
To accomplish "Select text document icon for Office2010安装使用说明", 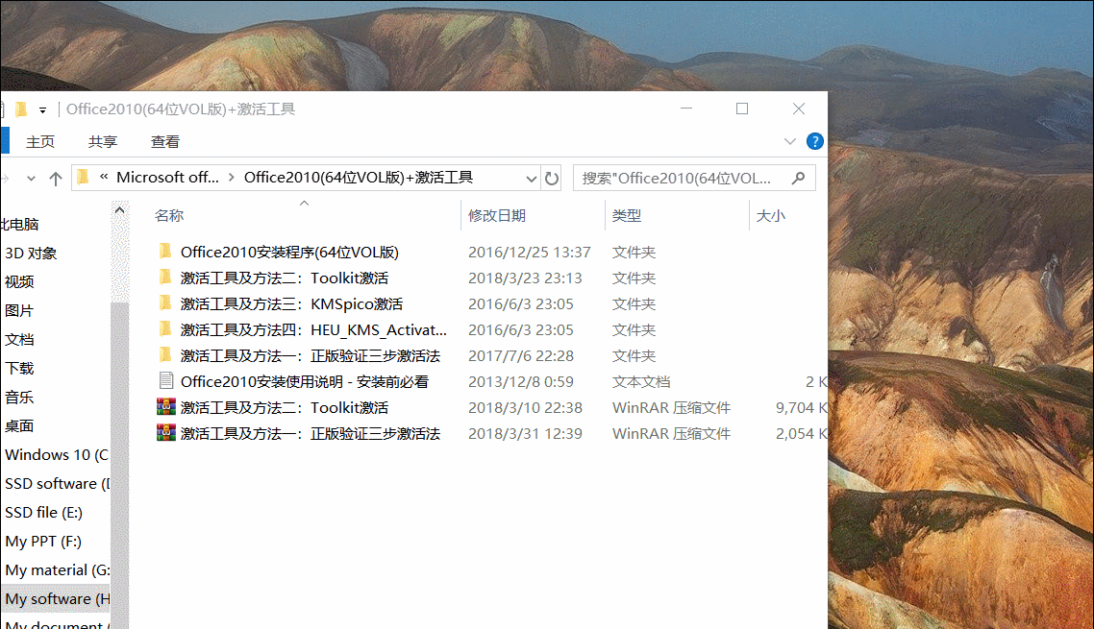I will [166, 380].
